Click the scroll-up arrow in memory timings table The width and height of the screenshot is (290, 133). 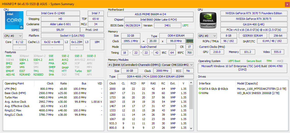tap(191, 83)
